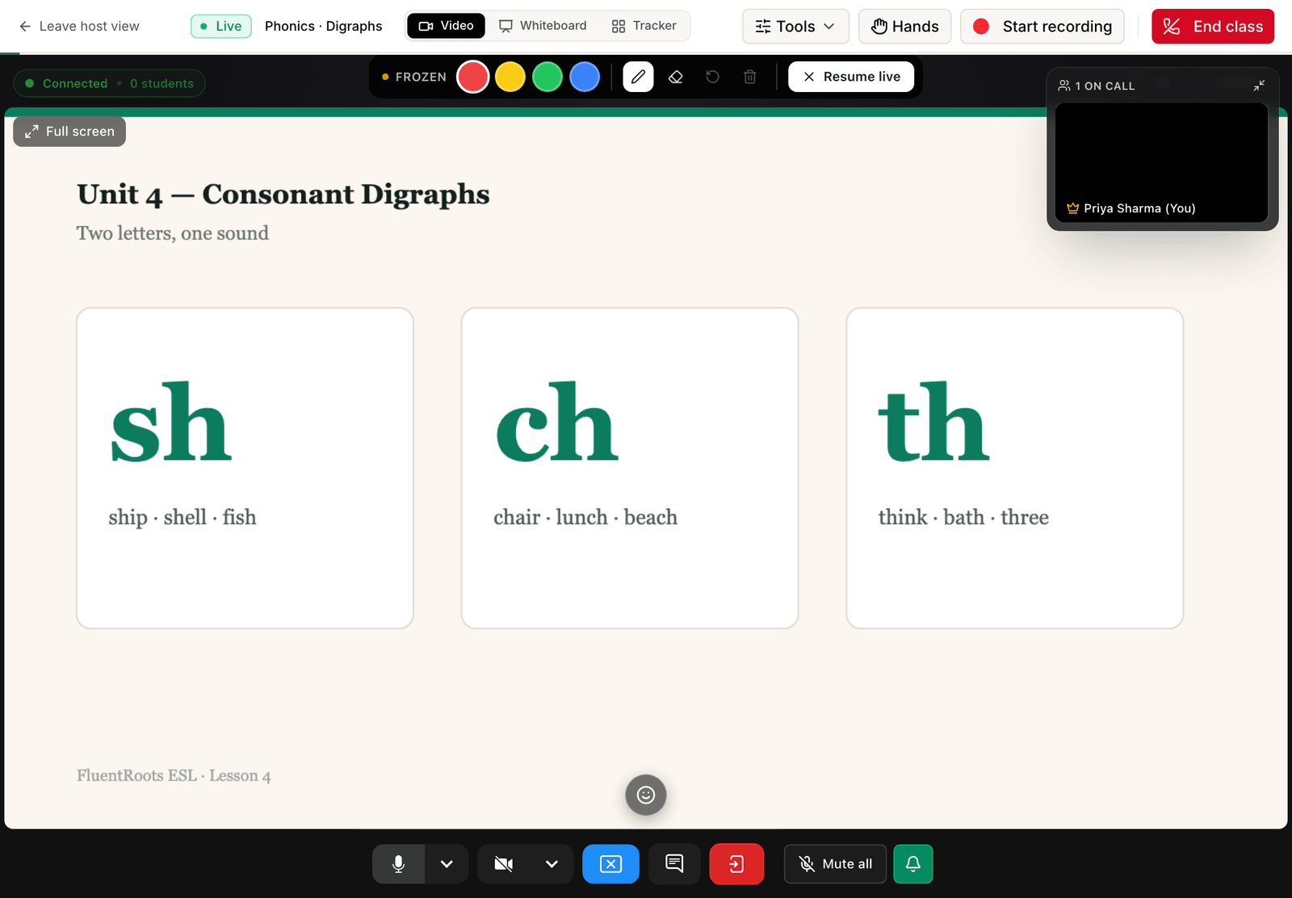Click the red leave call icon
This screenshot has width=1292, height=898.
tap(736, 864)
